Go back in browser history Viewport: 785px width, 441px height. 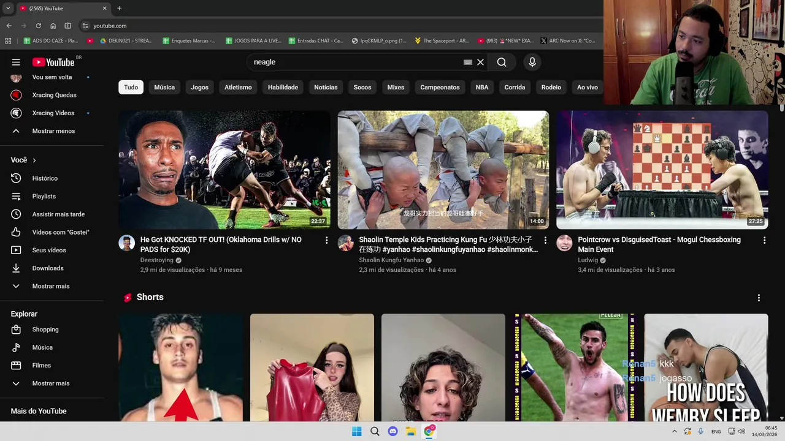tap(9, 26)
